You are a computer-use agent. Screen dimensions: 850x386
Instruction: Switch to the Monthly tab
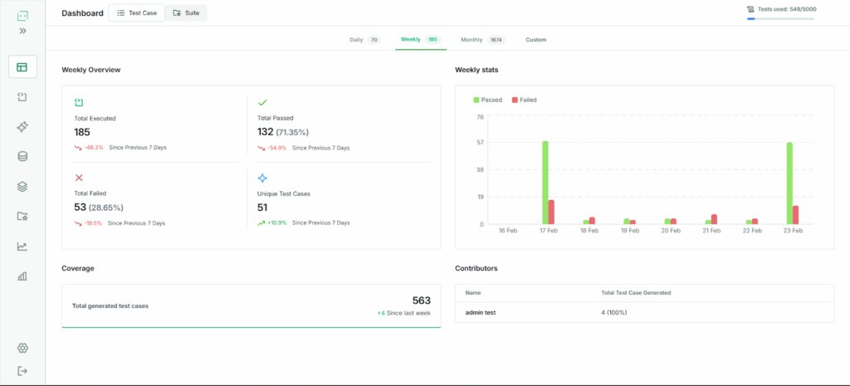pyautogui.click(x=482, y=40)
